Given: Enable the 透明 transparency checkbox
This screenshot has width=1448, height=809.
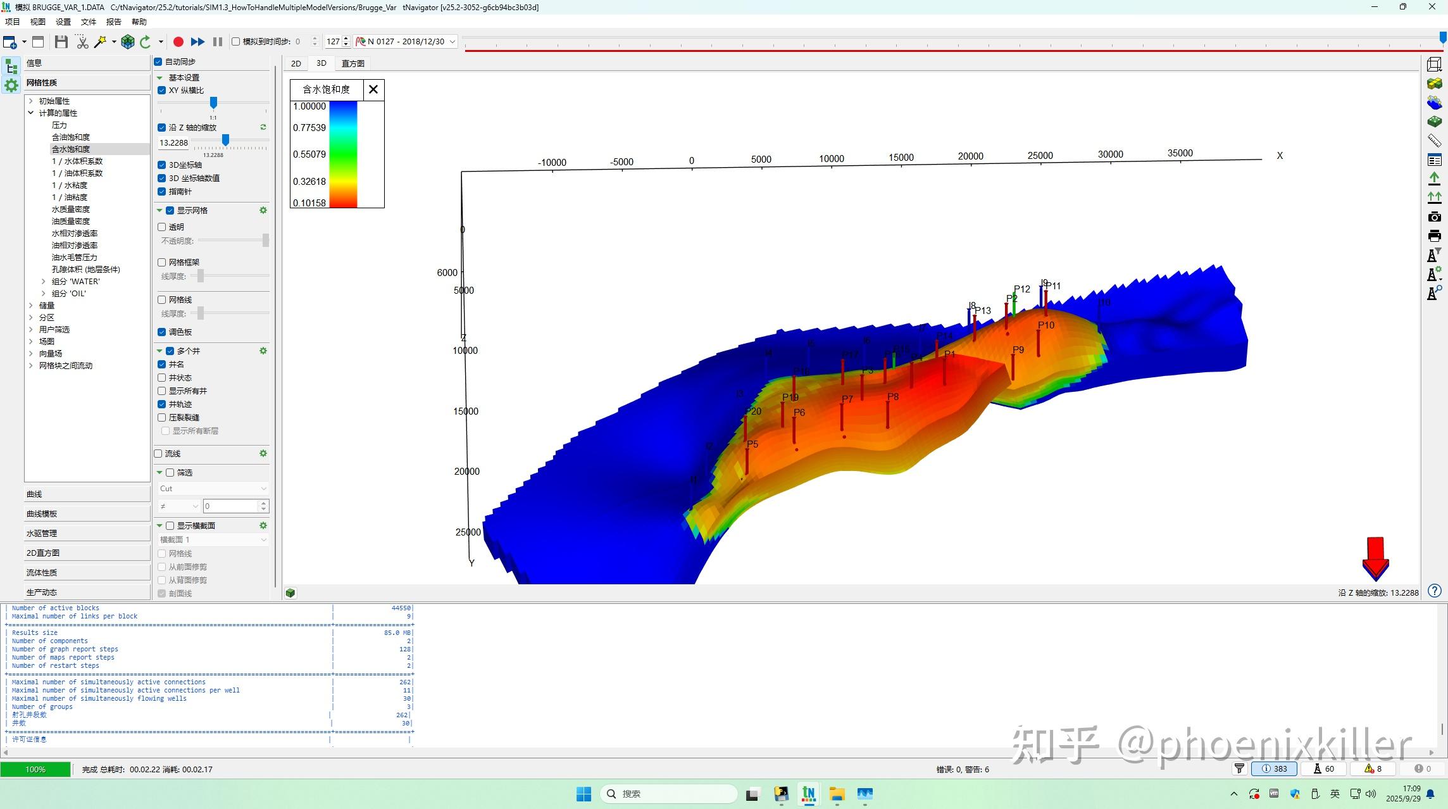Looking at the screenshot, I should [162, 227].
